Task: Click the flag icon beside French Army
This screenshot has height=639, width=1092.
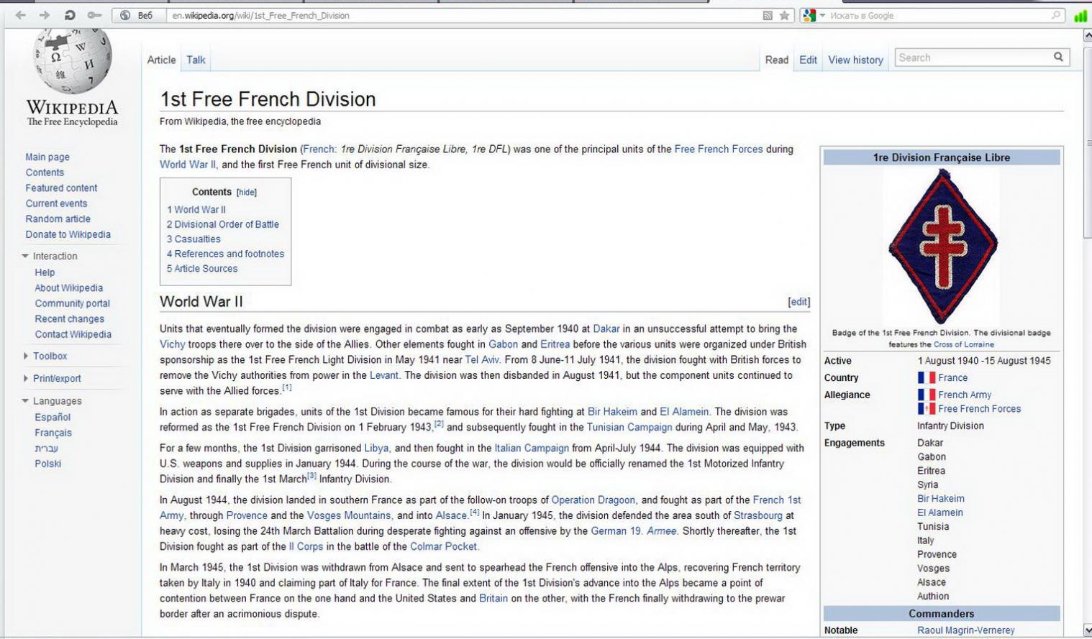Action: click(926, 395)
